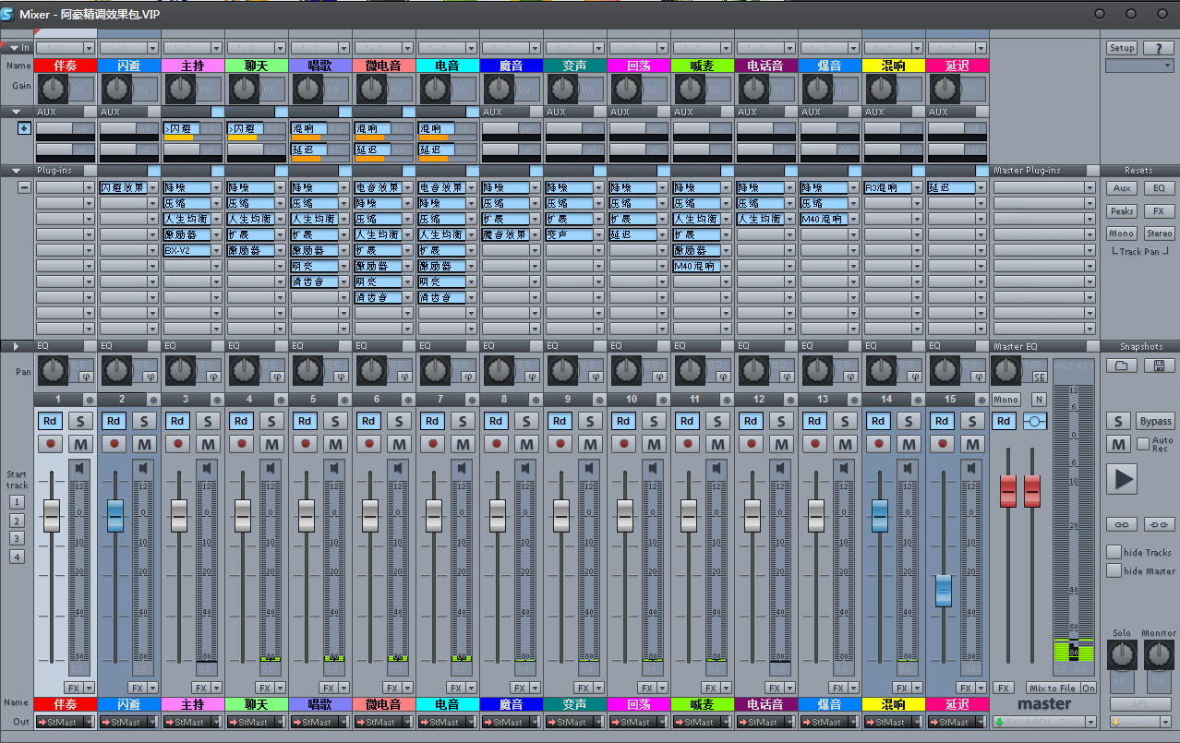Click the record dot on track 15 延迟
This screenshot has height=743, width=1180.
click(943, 444)
